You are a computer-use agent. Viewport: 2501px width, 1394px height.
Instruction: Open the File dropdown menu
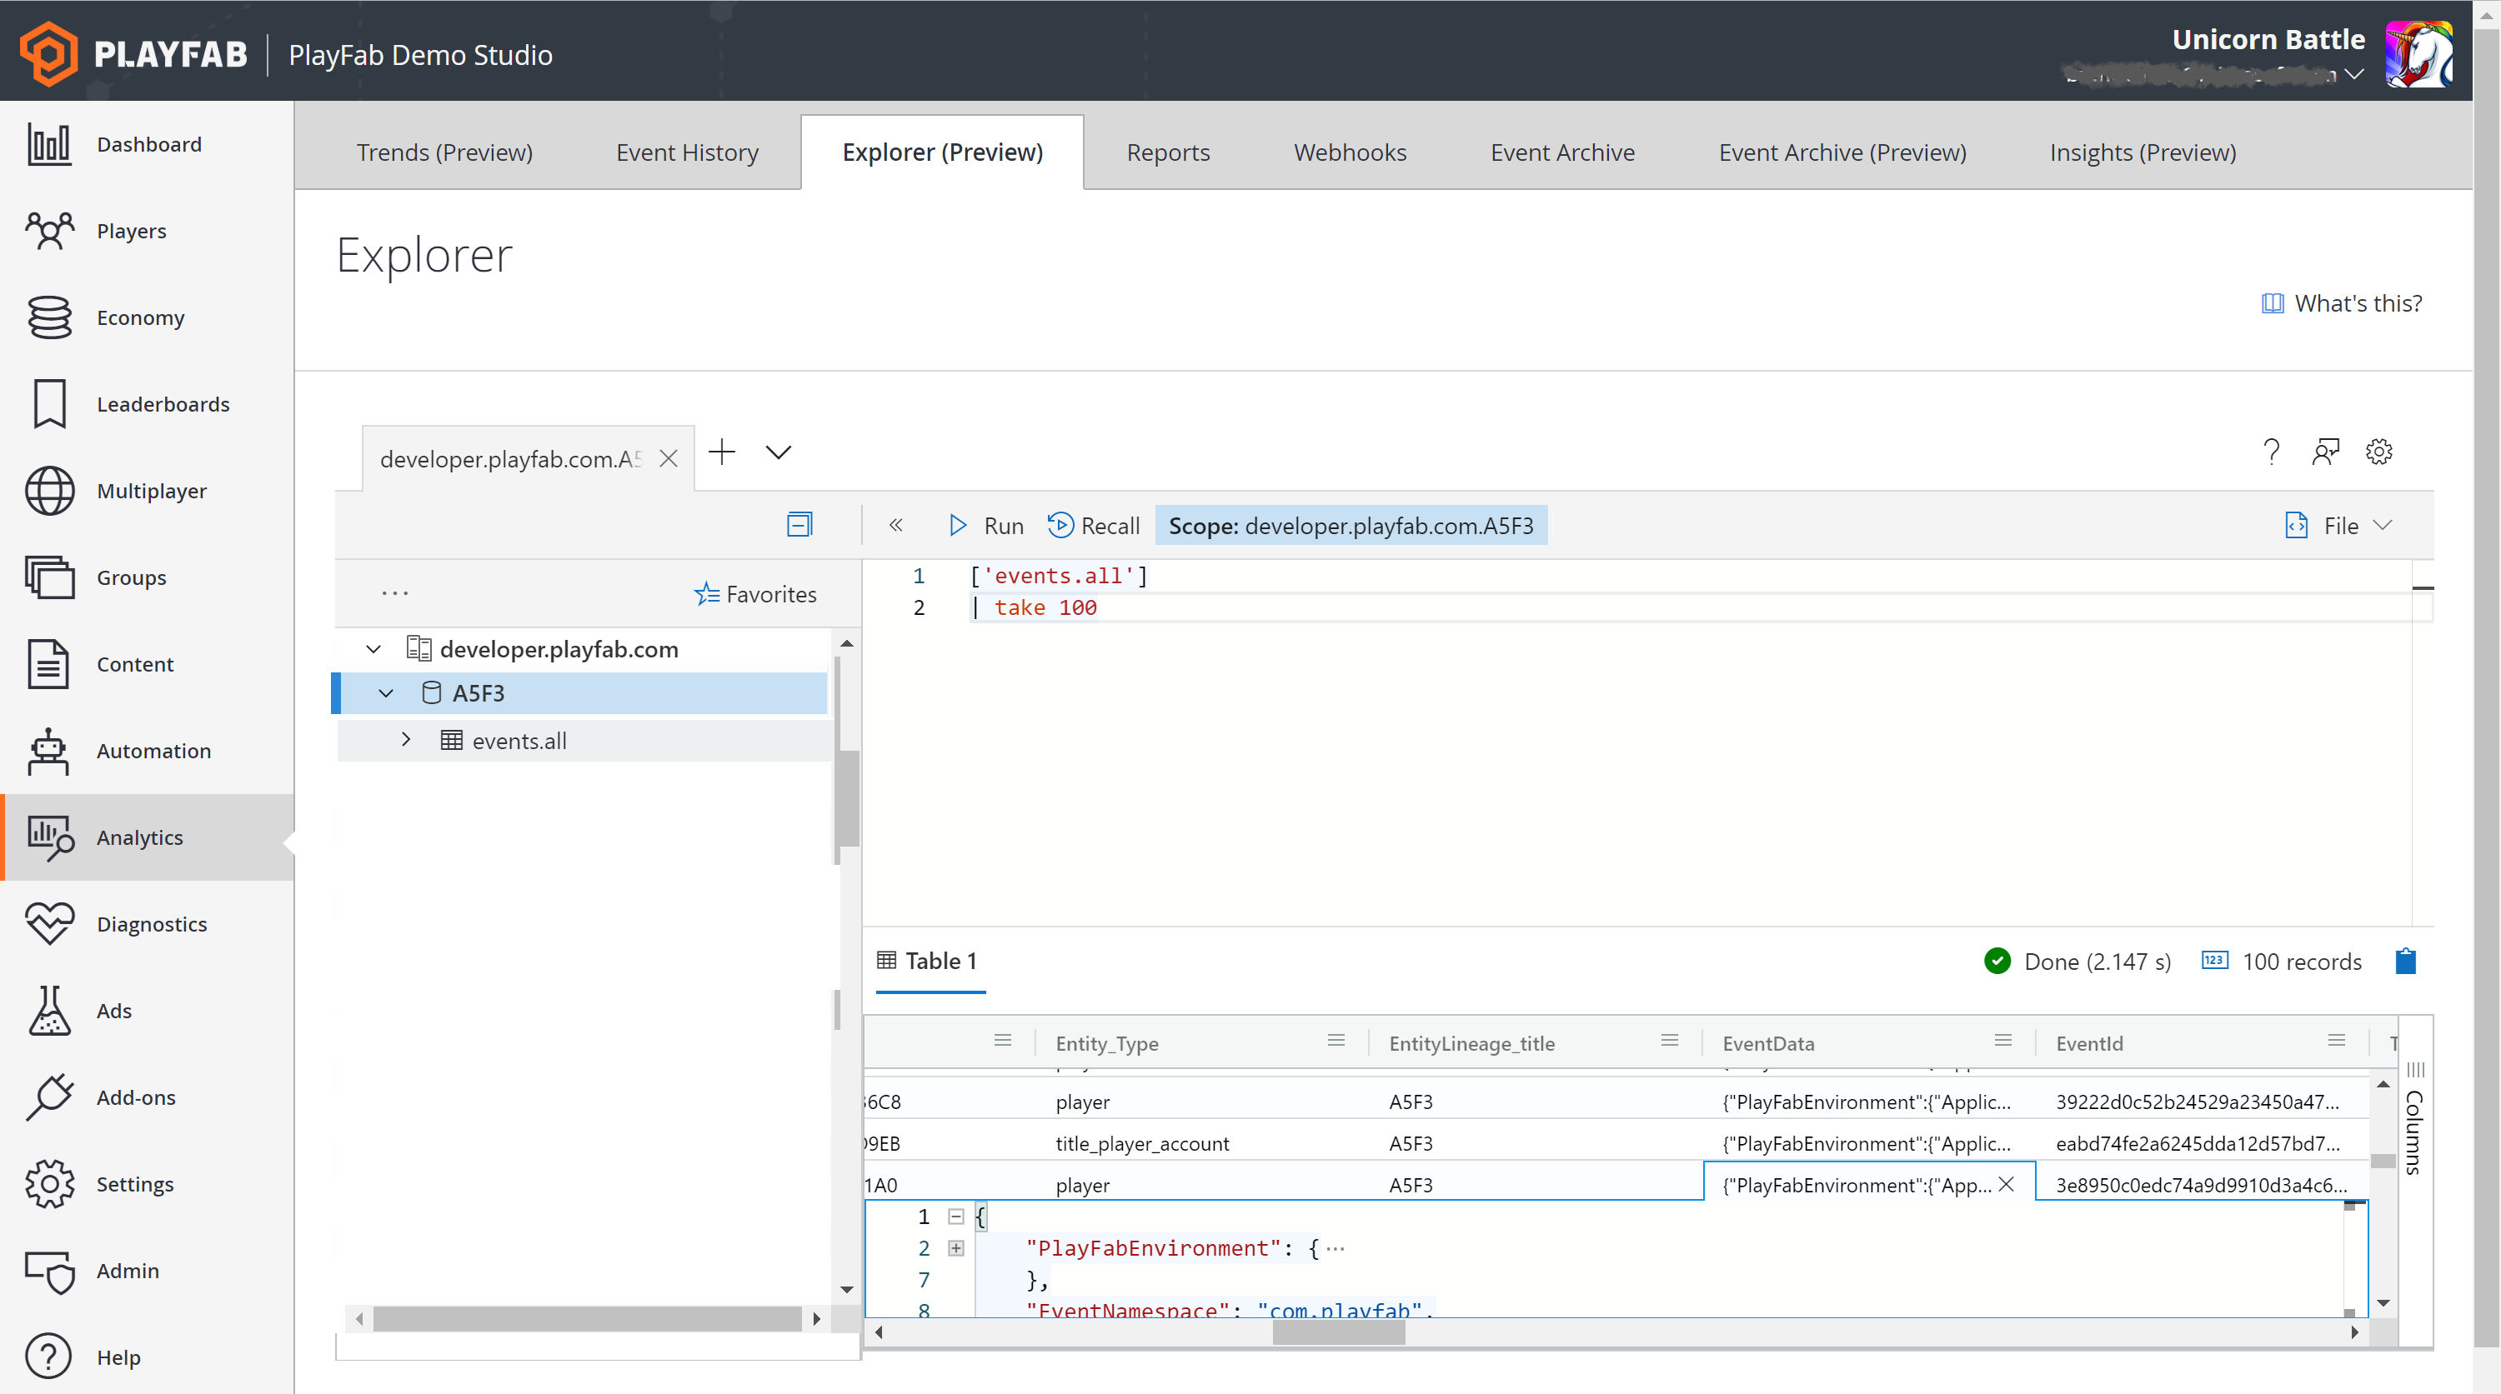pyautogui.click(x=2340, y=526)
